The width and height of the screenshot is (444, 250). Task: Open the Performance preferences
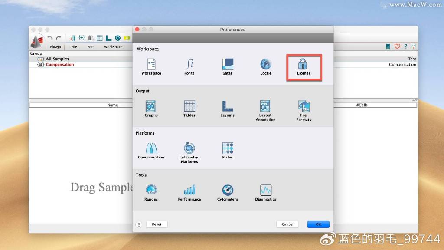pyautogui.click(x=189, y=193)
